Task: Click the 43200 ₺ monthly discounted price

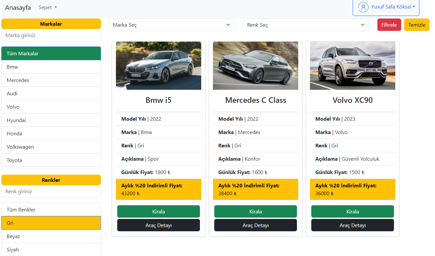Action: point(130,193)
